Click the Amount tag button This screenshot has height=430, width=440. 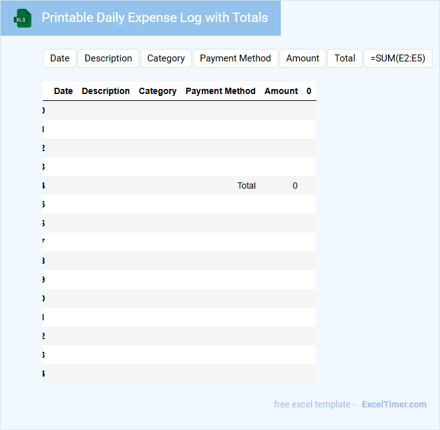pos(303,58)
